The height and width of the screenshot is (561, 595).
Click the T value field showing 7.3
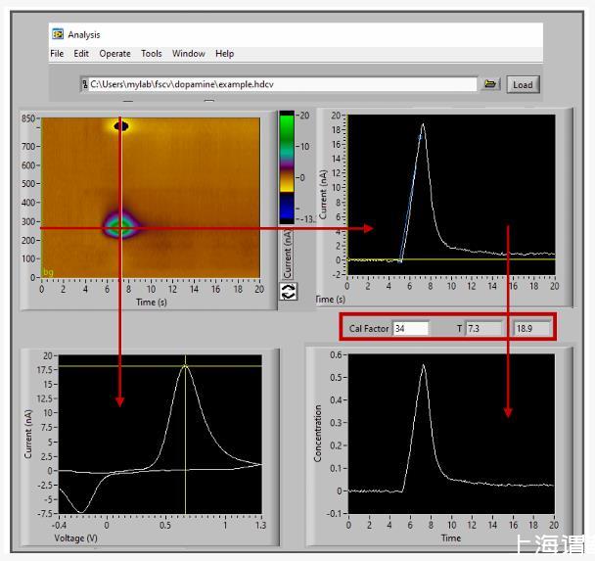[x=483, y=328]
